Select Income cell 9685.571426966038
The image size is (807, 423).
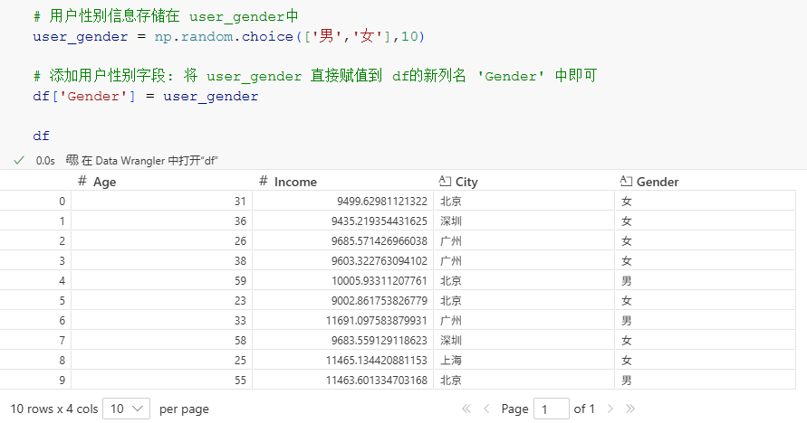[x=342, y=240]
